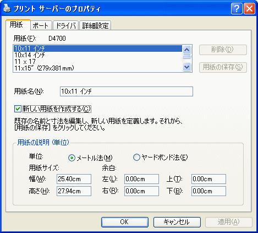Click the OK button
Viewport: 258px width, 233px height.
pos(125,222)
